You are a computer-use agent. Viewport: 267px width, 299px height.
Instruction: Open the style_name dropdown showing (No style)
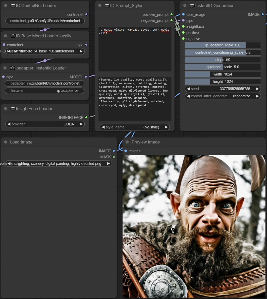(135, 127)
